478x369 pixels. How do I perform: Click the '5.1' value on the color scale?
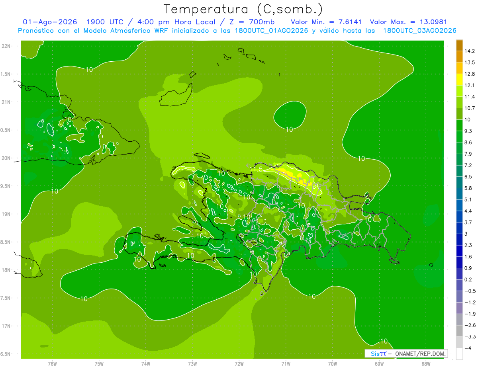(468, 199)
